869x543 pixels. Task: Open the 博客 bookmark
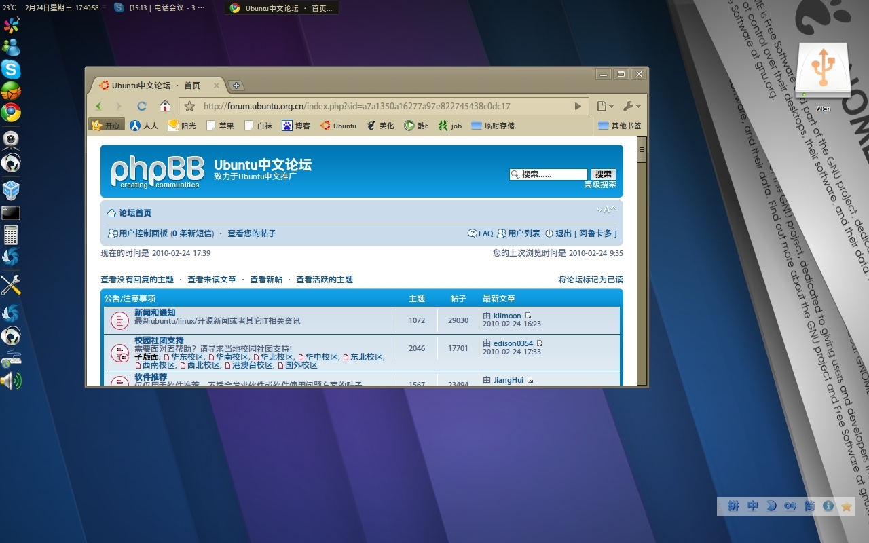tap(296, 126)
